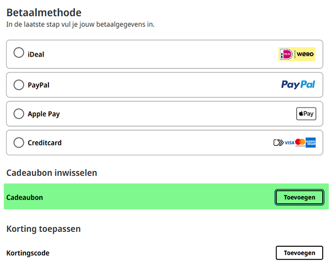
Task: Click the iDeal logo icon
Action: tap(286, 54)
